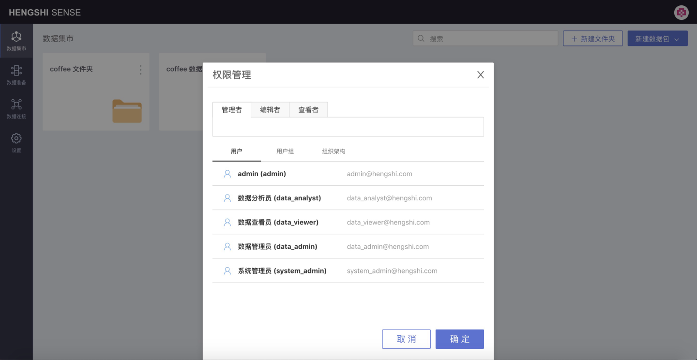The height and width of the screenshot is (360, 697).
Task: Select user 数据分析员 (data_analyst)
Action: 279,198
